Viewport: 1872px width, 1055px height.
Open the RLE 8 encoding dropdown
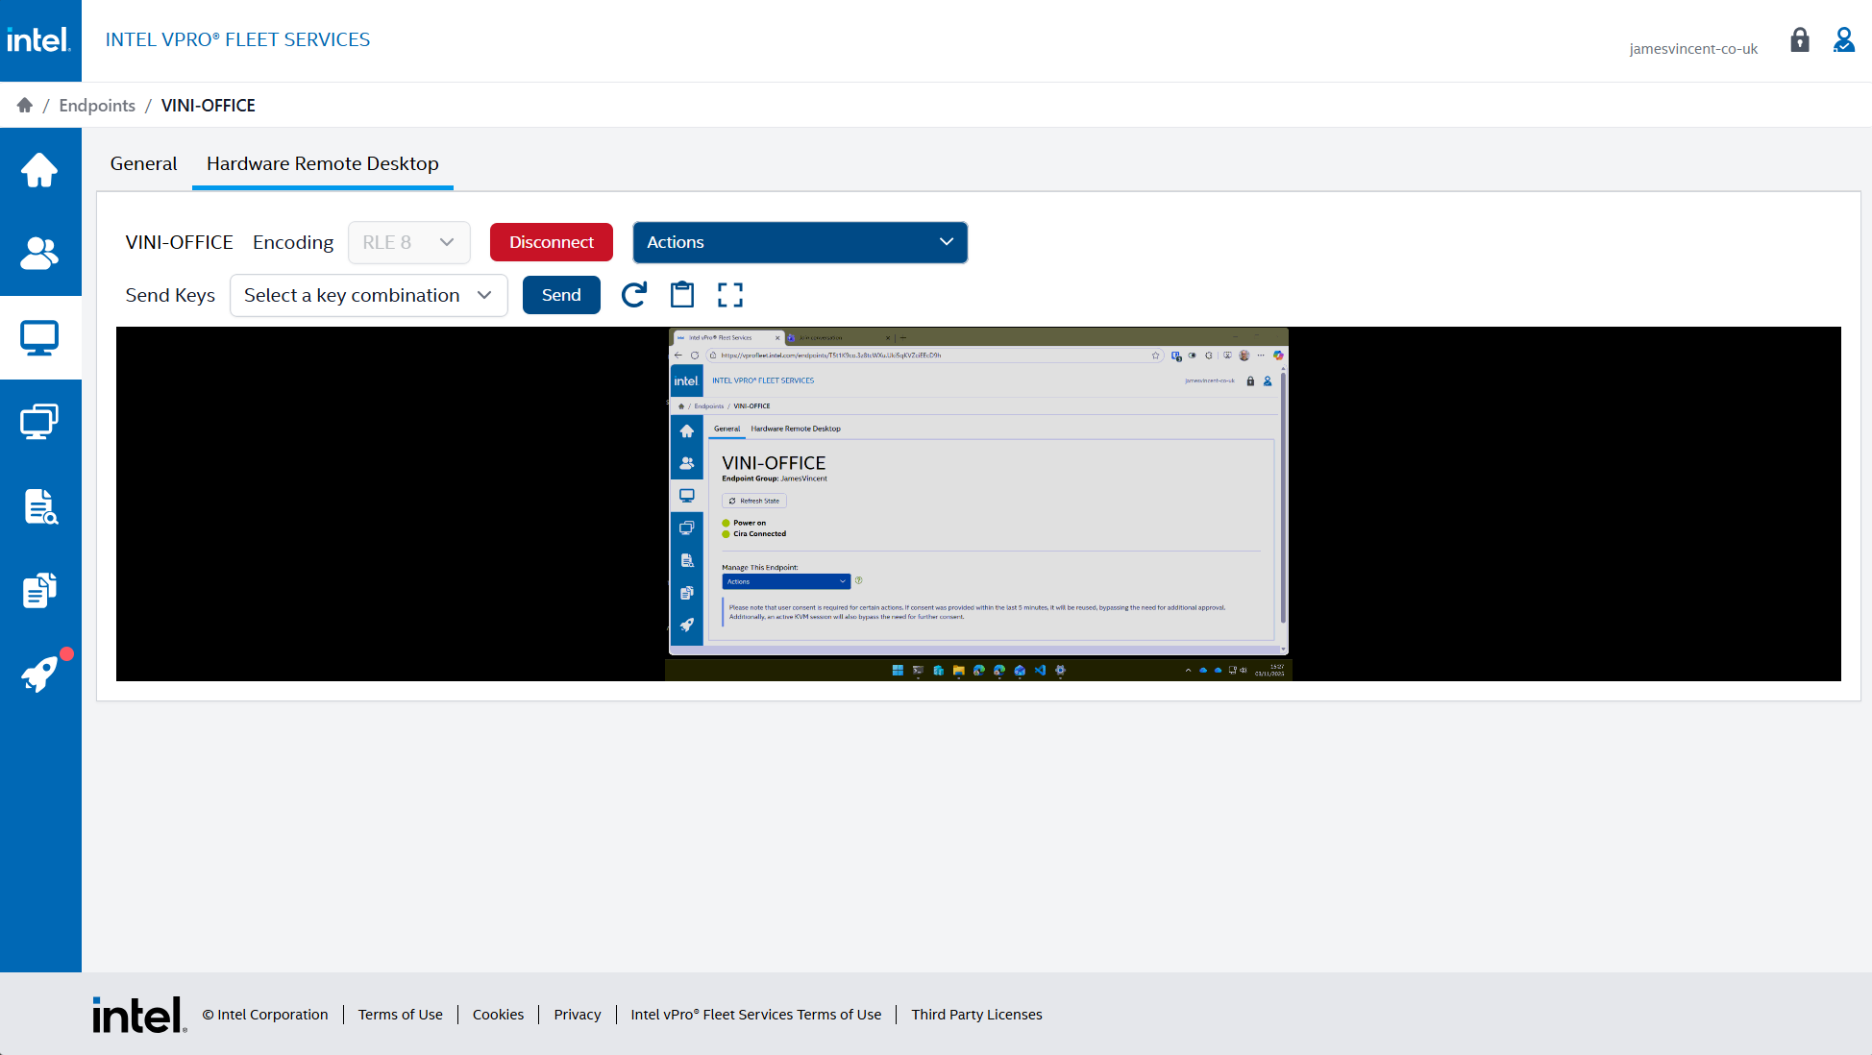click(x=408, y=242)
